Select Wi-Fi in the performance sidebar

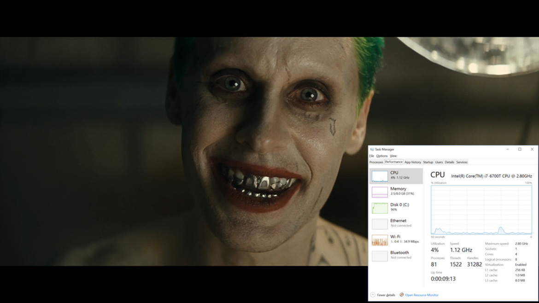tap(396, 239)
